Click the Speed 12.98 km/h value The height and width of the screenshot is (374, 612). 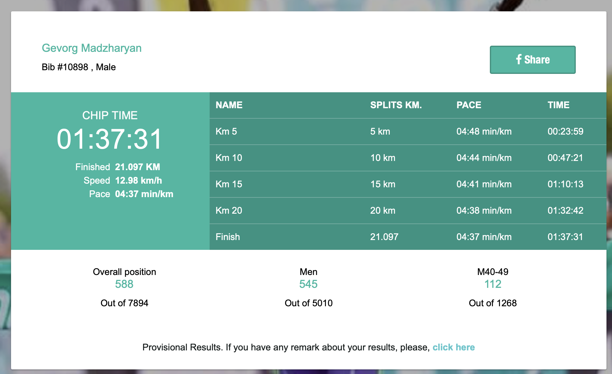point(138,181)
